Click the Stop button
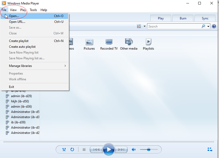The image size is (219, 158). pos(84,150)
